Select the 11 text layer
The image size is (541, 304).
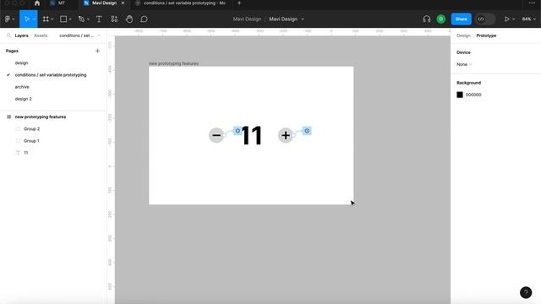(26, 153)
